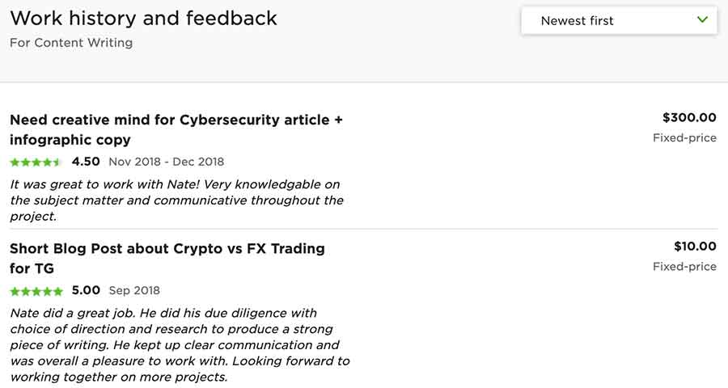Click the For Content Writing subtitle
The image size is (728, 388).
(x=71, y=43)
